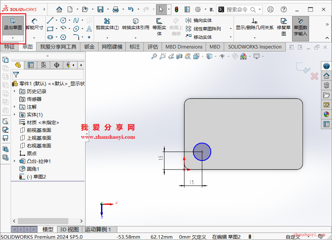This screenshot has height=240, width=332.
Task: Select the Line sketch tool
Action: (x=50, y=20)
